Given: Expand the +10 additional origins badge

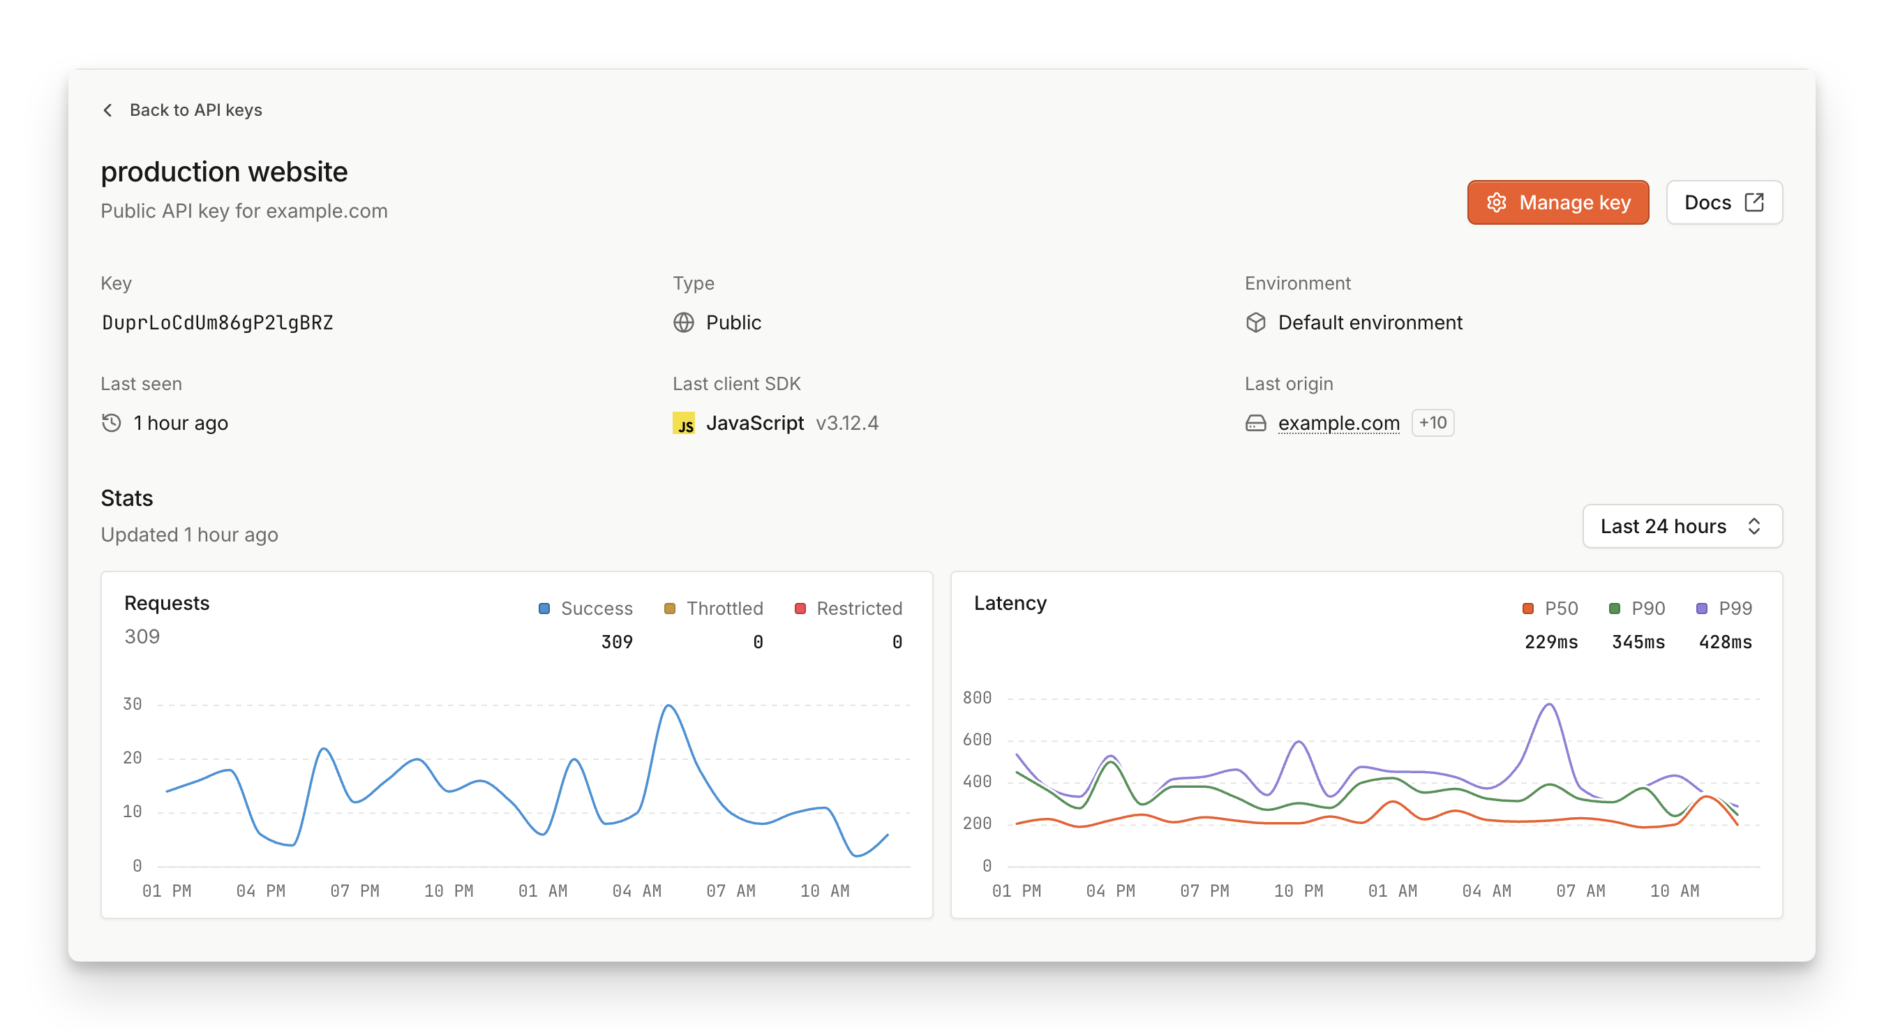Looking at the screenshot, I should (x=1432, y=423).
